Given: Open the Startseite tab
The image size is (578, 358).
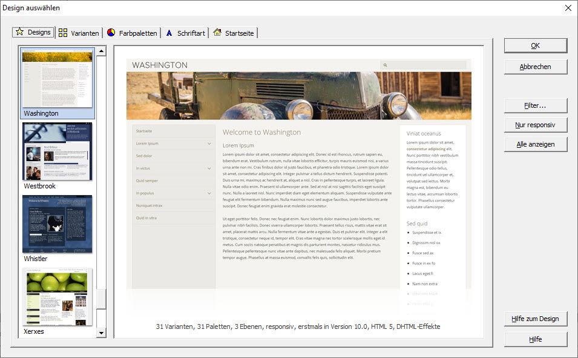Looking at the screenshot, I should 234,33.
